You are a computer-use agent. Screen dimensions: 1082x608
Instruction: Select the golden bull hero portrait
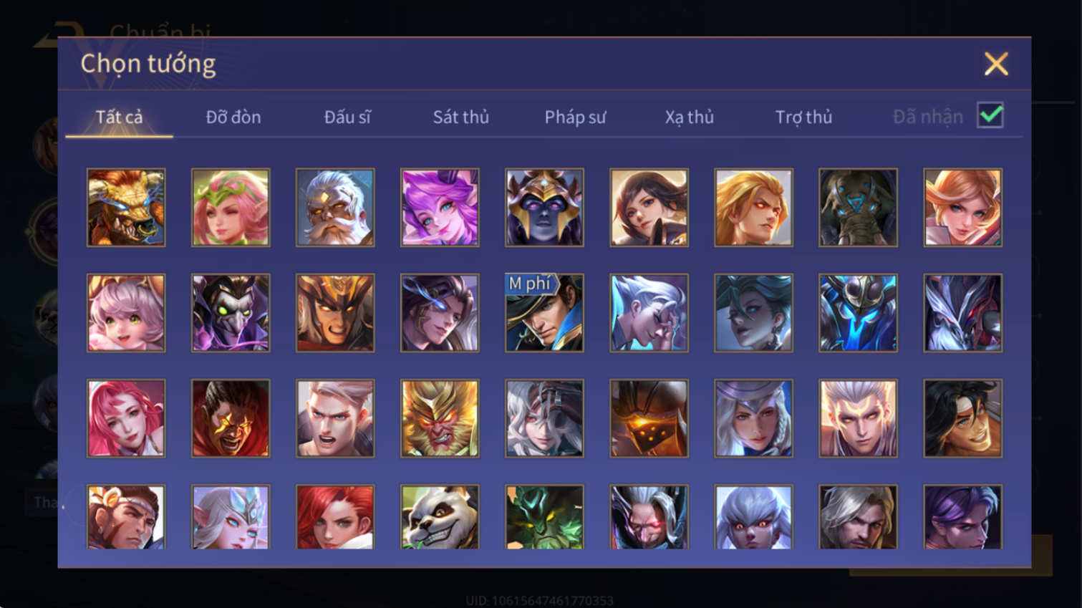(126, 208)
